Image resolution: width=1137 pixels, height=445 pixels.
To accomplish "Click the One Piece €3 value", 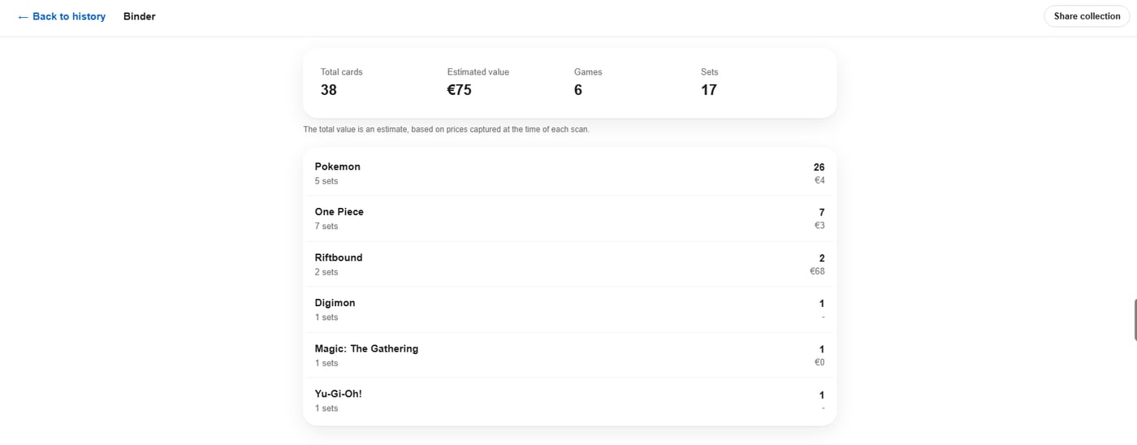I will point(819,226).
